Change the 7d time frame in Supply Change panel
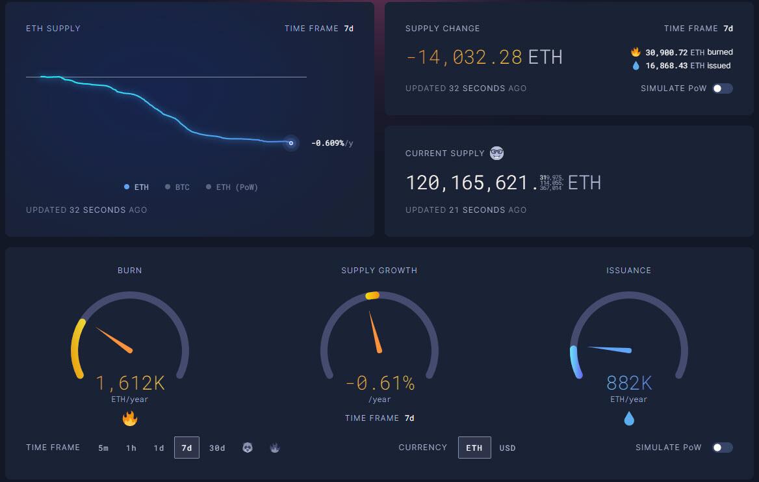Screen dimensions: 759x482 point(728,29)
